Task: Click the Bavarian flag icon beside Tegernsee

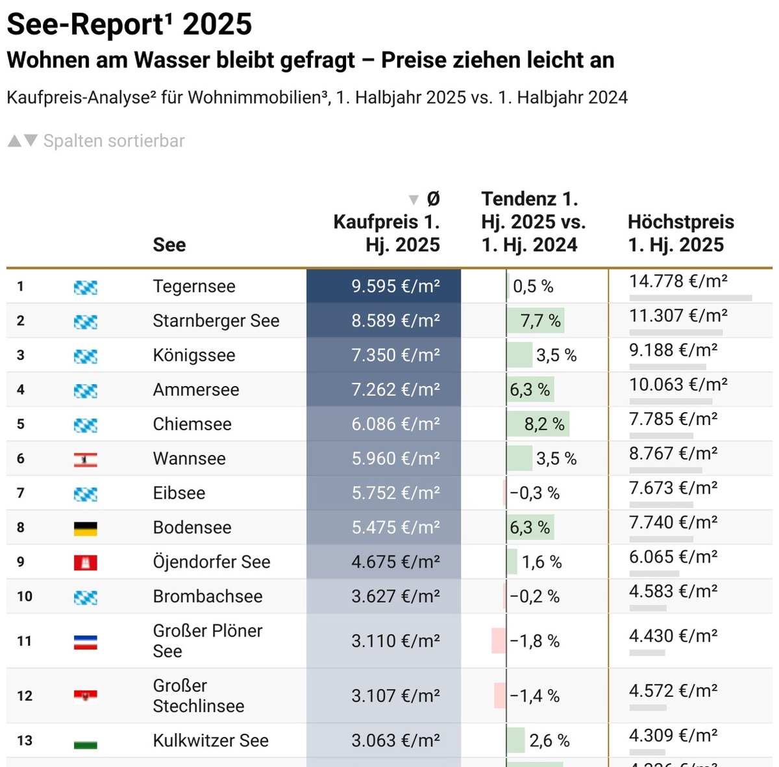Action: 86,287
